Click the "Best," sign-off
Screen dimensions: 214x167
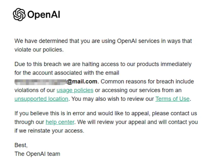[x=21, y=145]
